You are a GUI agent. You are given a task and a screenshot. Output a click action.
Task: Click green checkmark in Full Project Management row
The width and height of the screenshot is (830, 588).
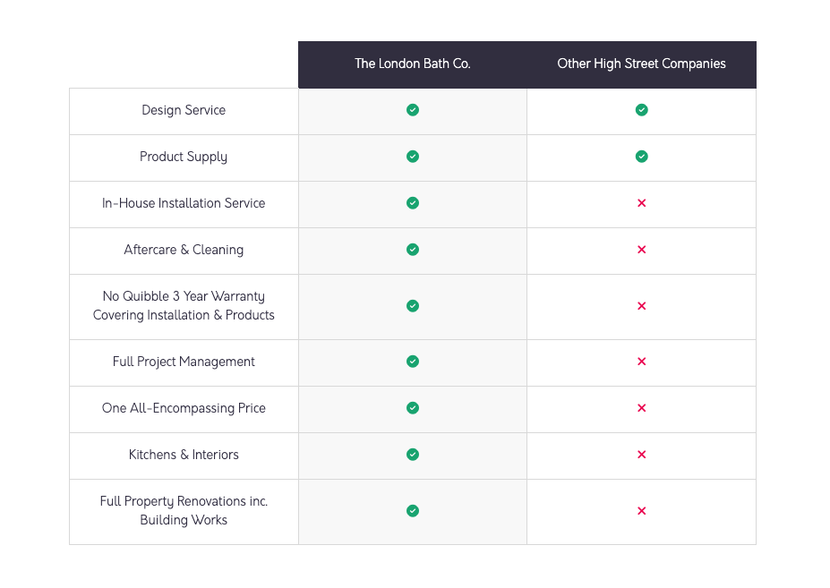413,362
